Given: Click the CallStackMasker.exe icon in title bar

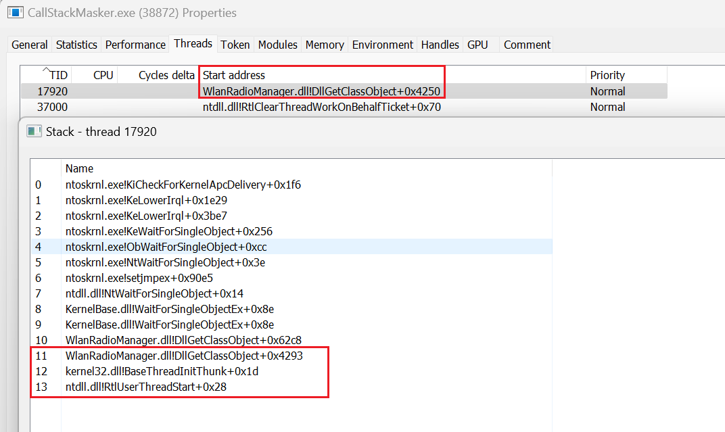Looking at the screenshot, I should [x=15, y=12].
